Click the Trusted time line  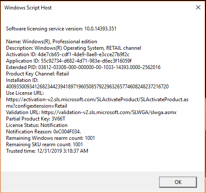(47, 151)
